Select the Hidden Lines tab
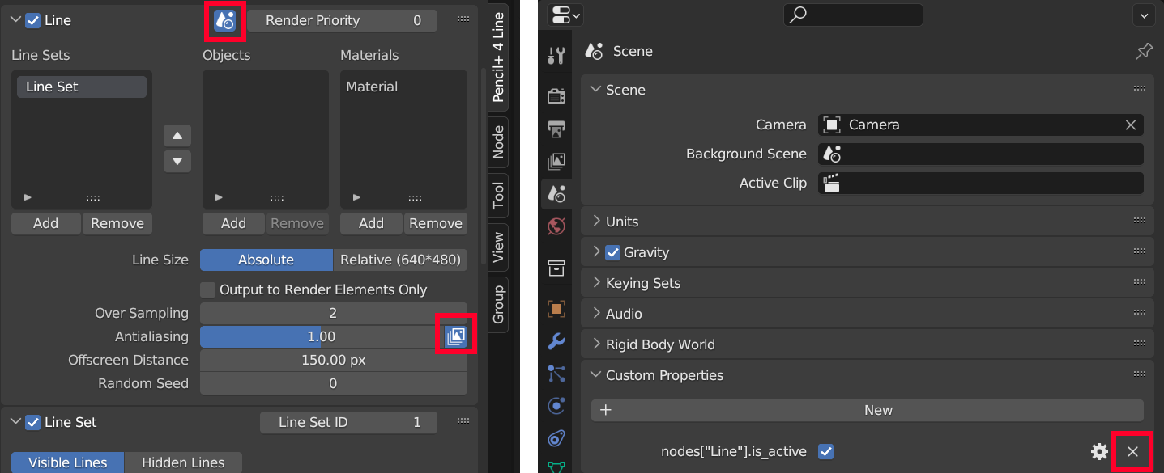 pyautogui.click(x=183, y=462)
